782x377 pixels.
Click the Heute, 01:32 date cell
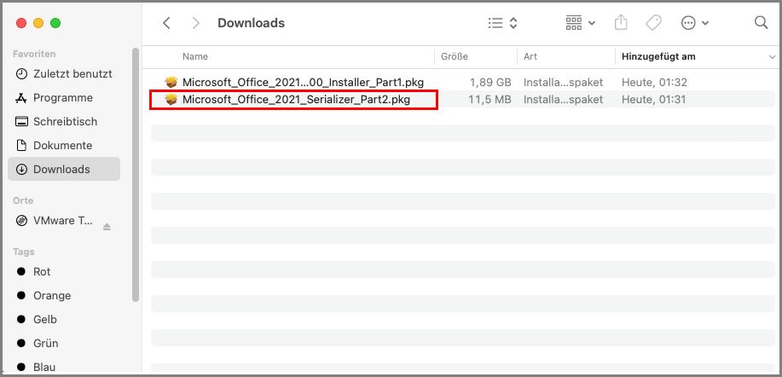click(654, 82)
